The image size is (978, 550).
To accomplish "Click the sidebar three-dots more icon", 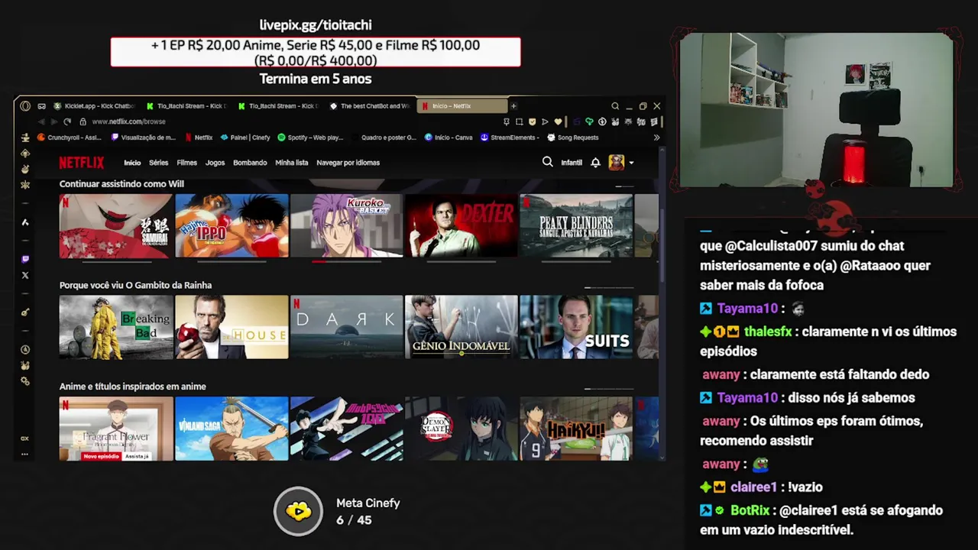I will click(x=25, y=454).
